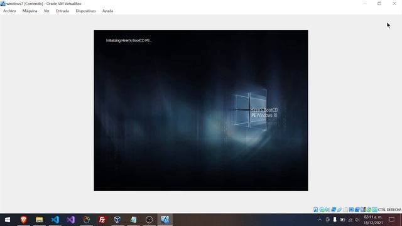Image resolution: width=402 pixels, height=226 pixels.
Task: Click the USB devices status icon
Action: coord(339,210)
